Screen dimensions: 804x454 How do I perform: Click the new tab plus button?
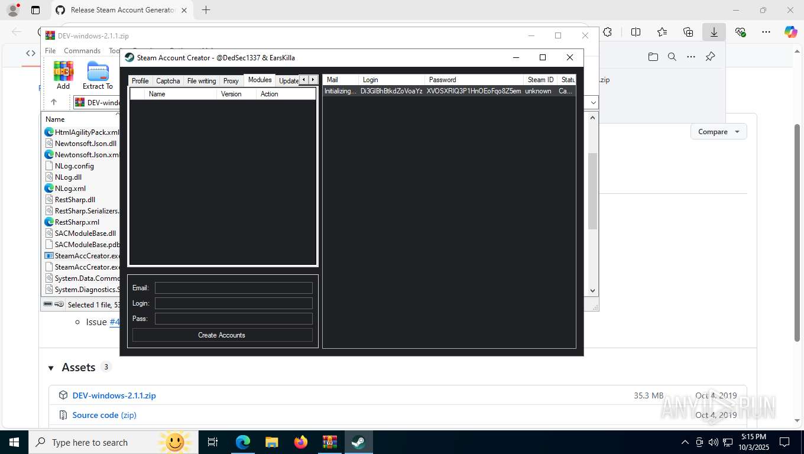[x=206, y=10]
